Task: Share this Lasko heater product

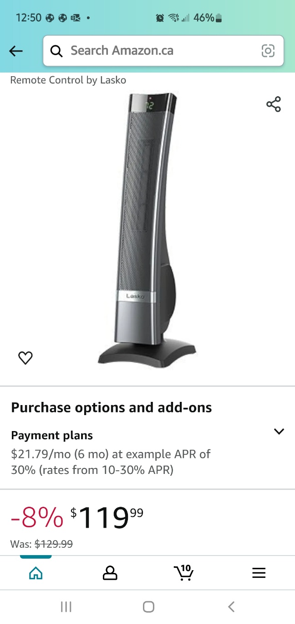Action: 274,104
